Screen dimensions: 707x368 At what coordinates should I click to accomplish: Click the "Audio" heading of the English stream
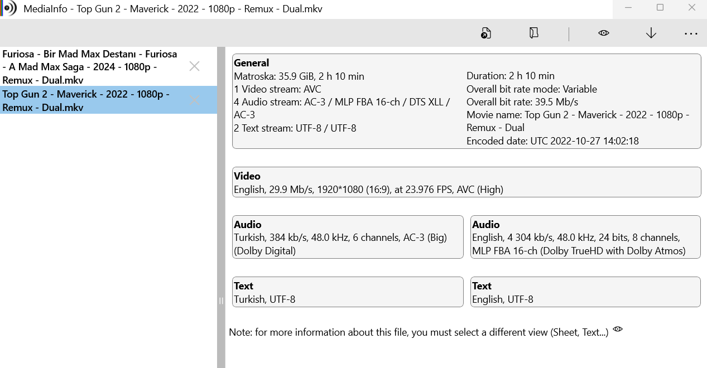click(486, 225)
